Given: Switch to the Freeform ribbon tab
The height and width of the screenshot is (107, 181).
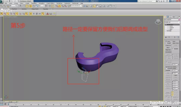Looking at the screenshot, I should coord(14,9).
